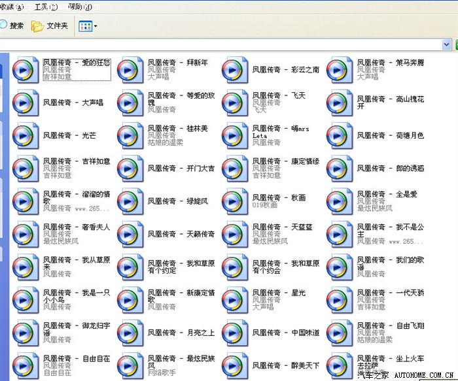
Task: Click the 光芒 media file icon
Action: 26,136
